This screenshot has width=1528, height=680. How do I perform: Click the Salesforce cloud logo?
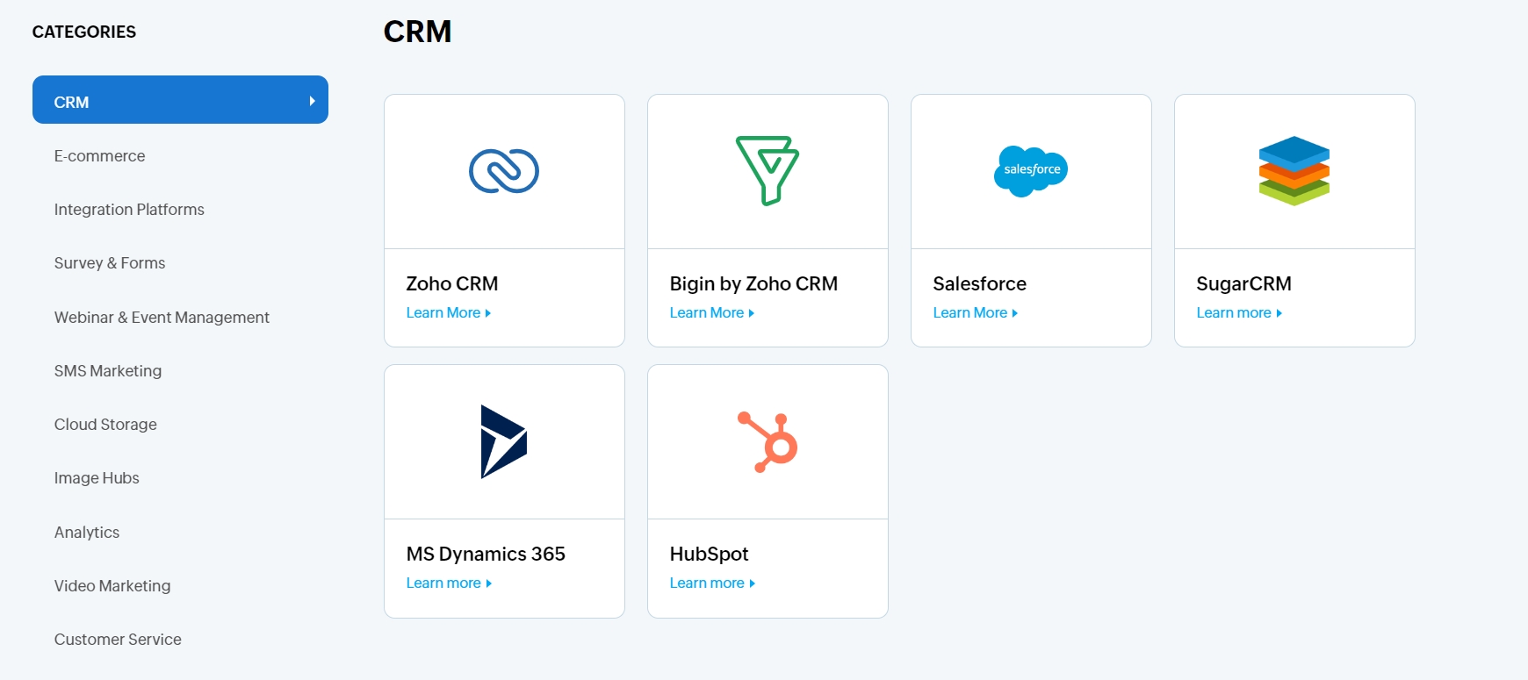tap(1031, 171)
